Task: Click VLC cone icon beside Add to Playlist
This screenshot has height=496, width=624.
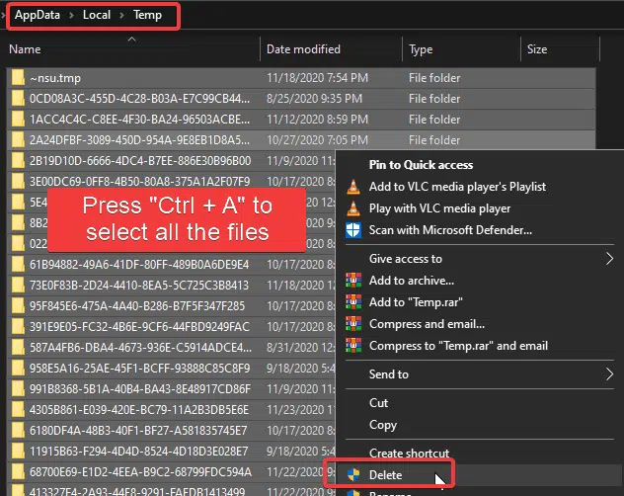Action: pyautogui.click(x=353, y=187)
